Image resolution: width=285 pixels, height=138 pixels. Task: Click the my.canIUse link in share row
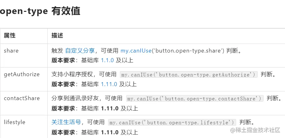tap(136, 51)
